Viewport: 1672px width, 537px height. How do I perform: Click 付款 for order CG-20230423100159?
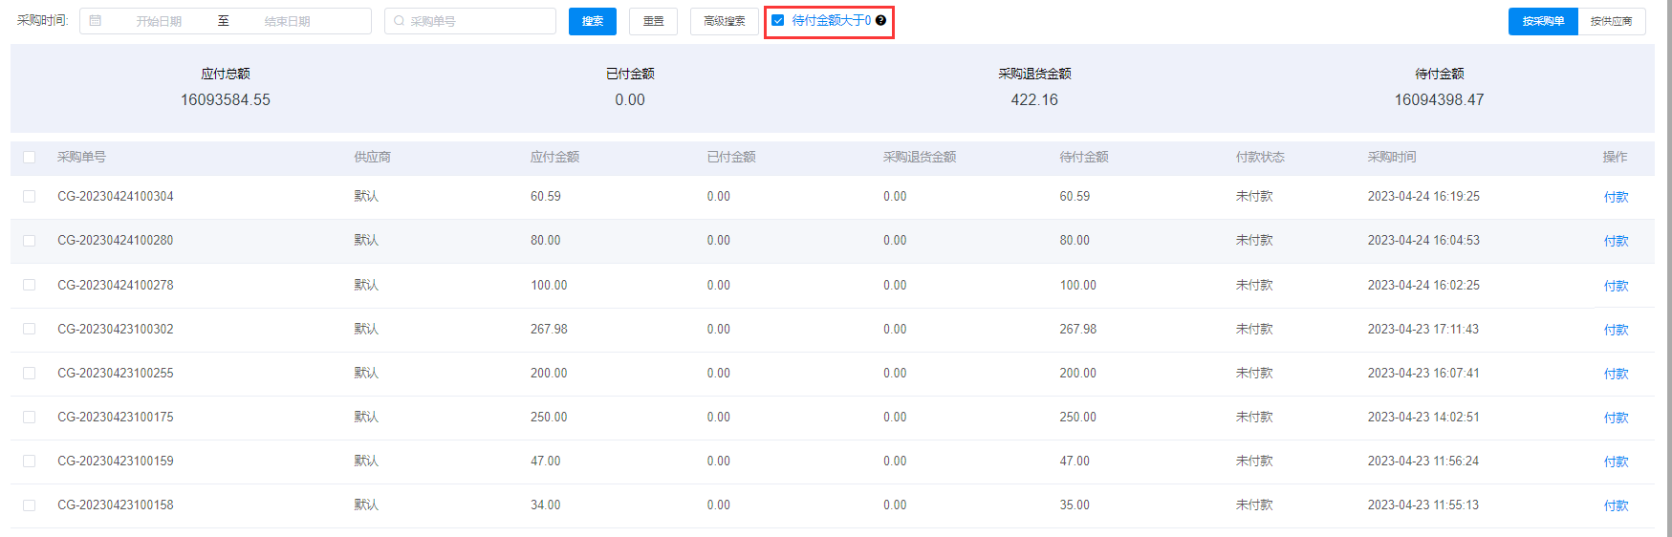(x=1616, y=462)
